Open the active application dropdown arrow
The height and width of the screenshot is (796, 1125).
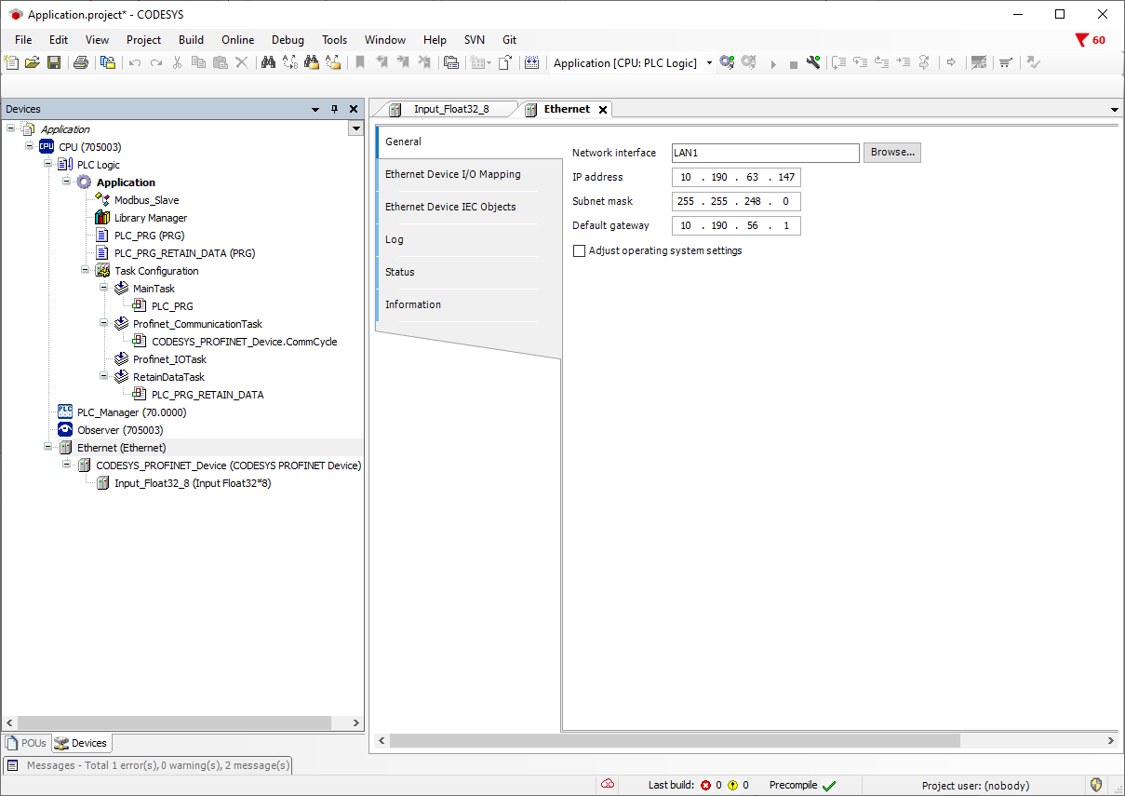pyautogui.click(x=709, y=63)
